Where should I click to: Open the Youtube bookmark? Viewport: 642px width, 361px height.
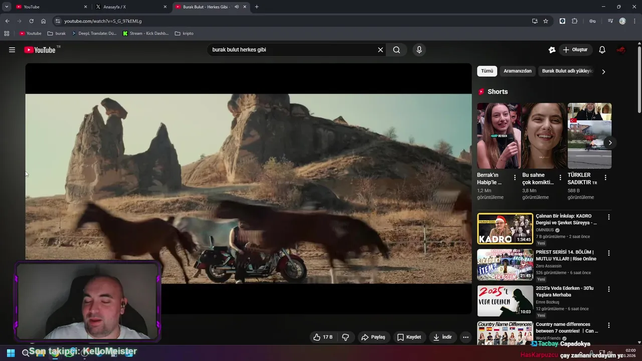(x=30, y=34)
